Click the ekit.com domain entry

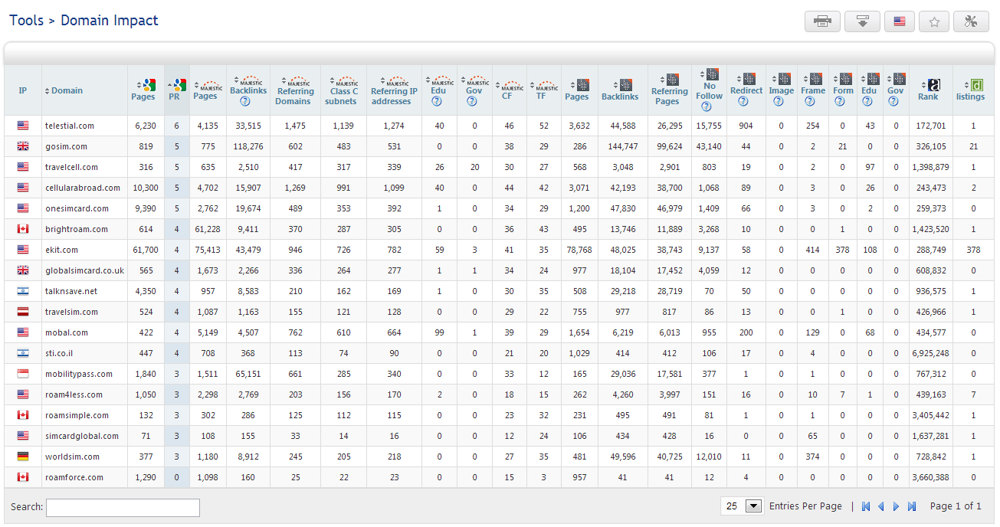point(61,250)
